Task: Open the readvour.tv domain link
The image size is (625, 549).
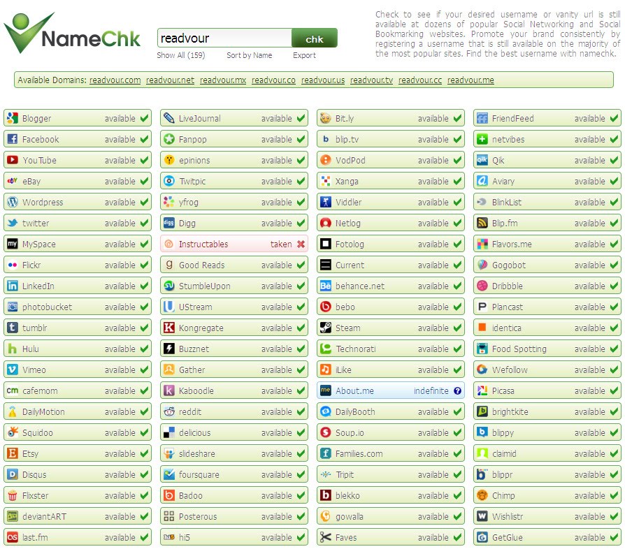Action: coord(371,80)
